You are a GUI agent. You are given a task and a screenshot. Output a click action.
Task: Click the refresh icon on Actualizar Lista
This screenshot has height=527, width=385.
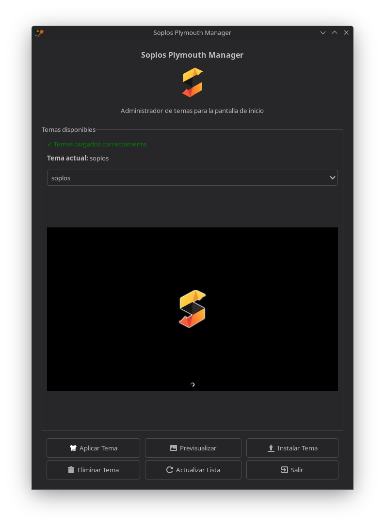pyautogui.click(x=170, y=469)
